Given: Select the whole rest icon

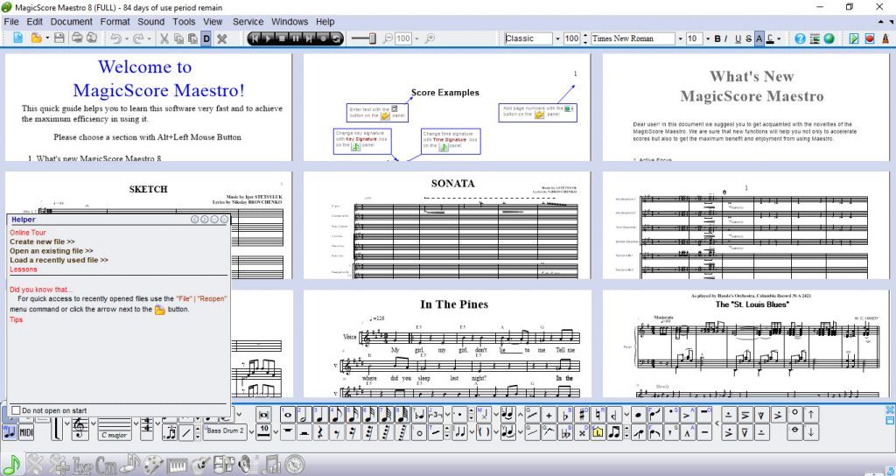Looking at the screenshot, I should (x=287, y=432).
